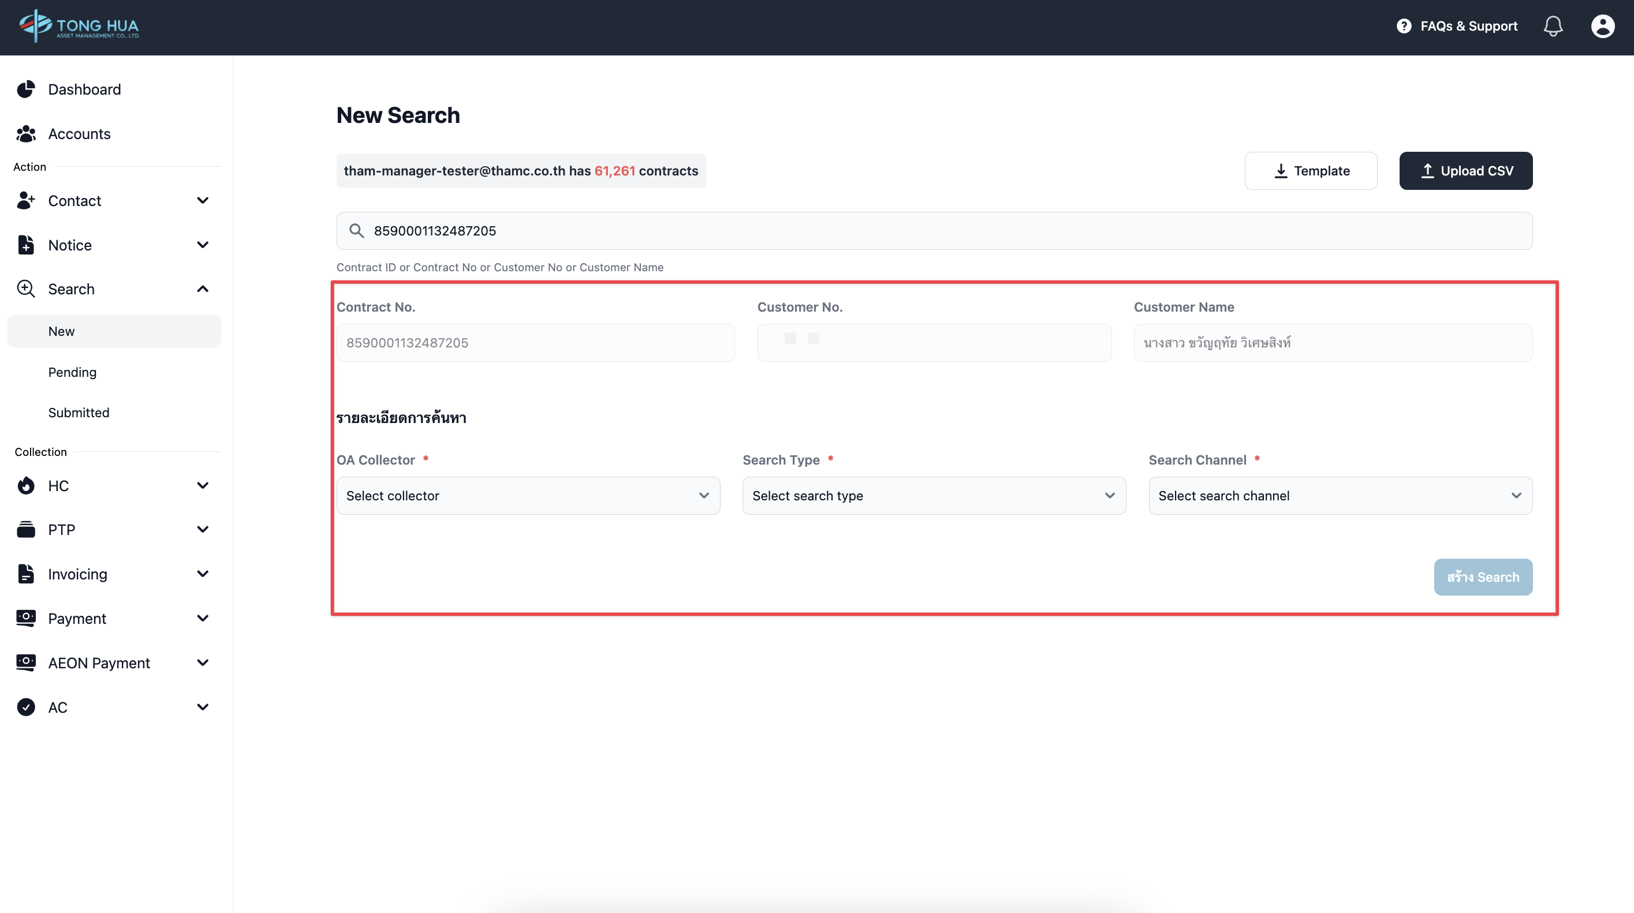Open the user profile avatar icon
Screen dimensions: 1634x913
click(1602, 26)
